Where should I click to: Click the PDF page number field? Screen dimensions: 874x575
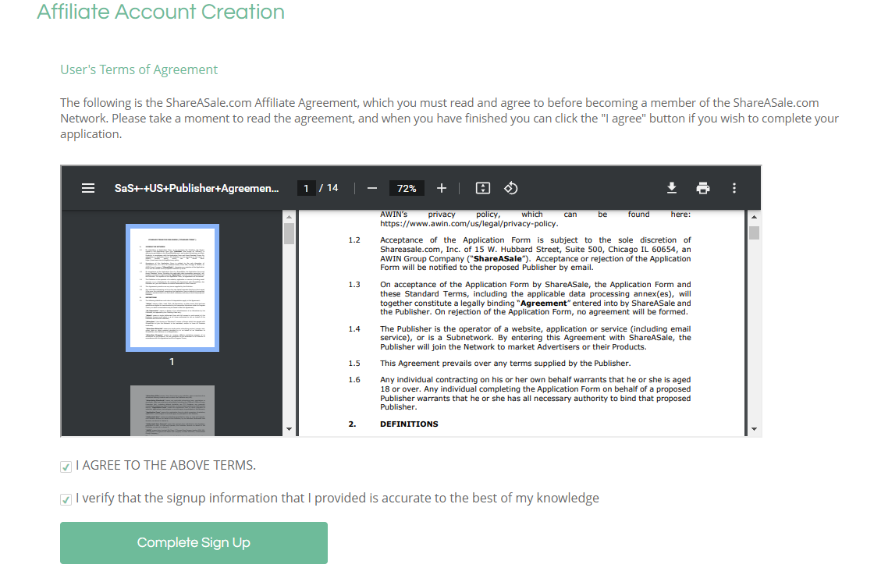point(306,188)
